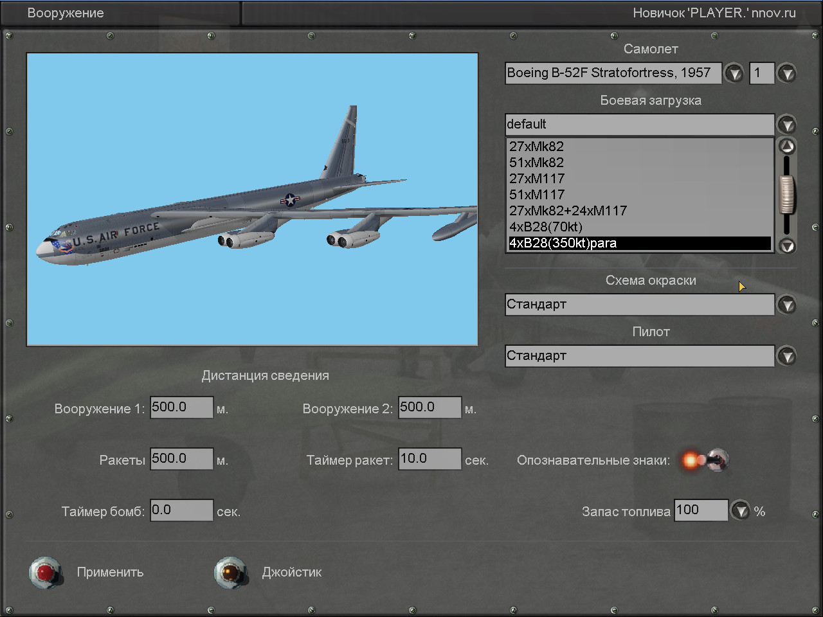This screenshot has width=823, height=617.
Task: Click the loadout list scroll up arrow
Action: pos(787,147)
